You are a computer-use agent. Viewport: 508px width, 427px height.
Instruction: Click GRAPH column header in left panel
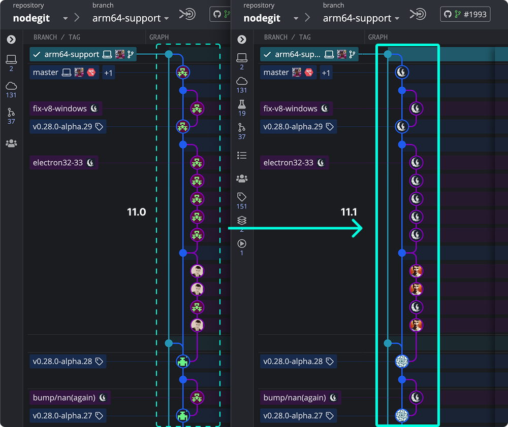pos(158,37)
